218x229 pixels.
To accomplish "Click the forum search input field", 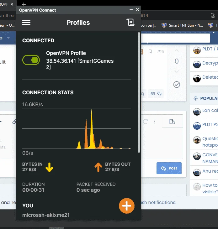I will (x=176, y=38).
